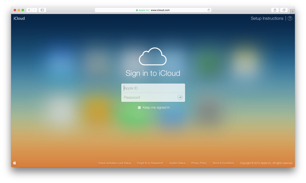Focus the Password input field
306x183 pixels.
coord(149,97)
